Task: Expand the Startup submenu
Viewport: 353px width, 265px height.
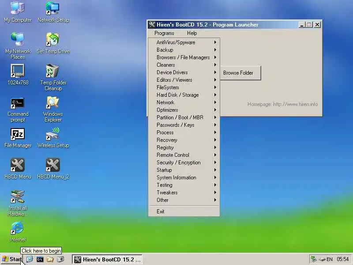Action: tap(184, 170)
